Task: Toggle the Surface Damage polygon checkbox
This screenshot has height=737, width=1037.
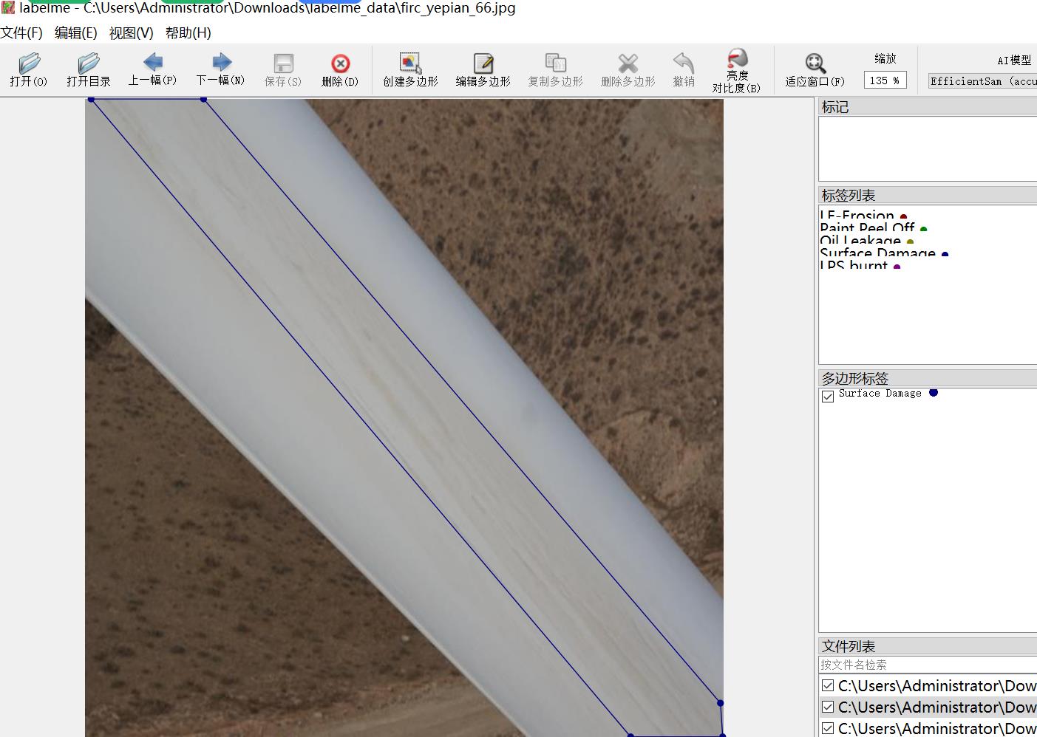Action: tap(828, 397)
